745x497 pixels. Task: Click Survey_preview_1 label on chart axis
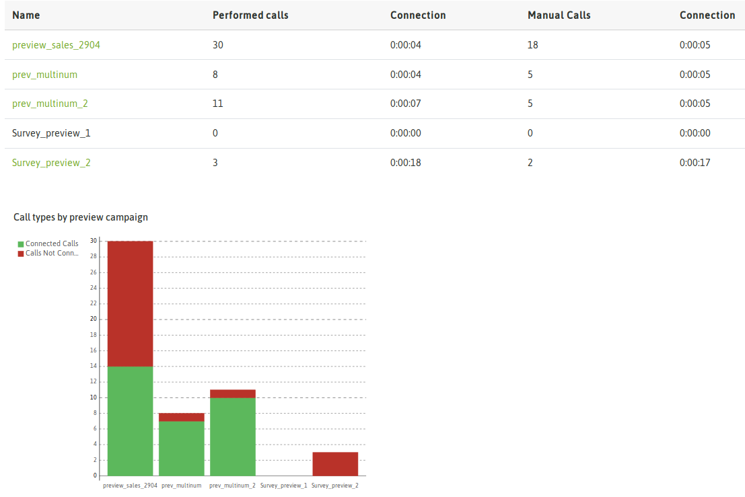pyautogui.click(x=283, y=486)
